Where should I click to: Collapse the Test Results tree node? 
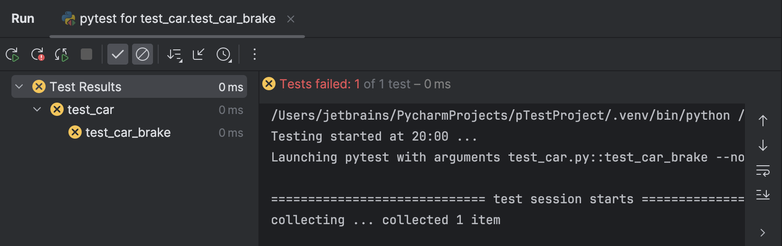click(19, 86)
